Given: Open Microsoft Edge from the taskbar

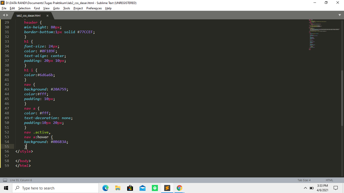Looking at the screenshot, I should click(x=105, y=188).
